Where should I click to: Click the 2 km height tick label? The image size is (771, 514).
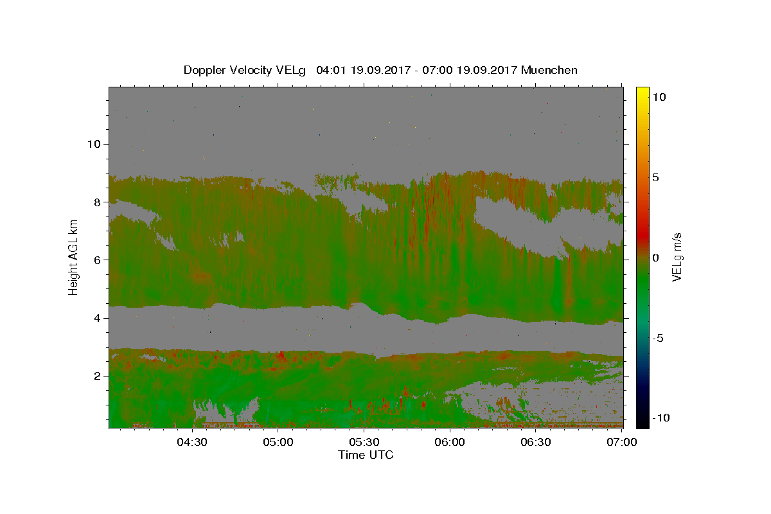pyautogui.click(x=96, y=376)
